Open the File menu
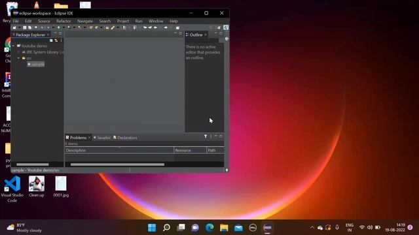 [16, 21]
